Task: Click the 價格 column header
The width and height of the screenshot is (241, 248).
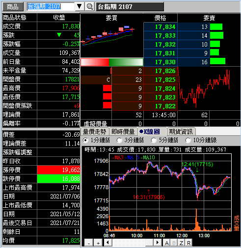Action: tap(160, 18)
